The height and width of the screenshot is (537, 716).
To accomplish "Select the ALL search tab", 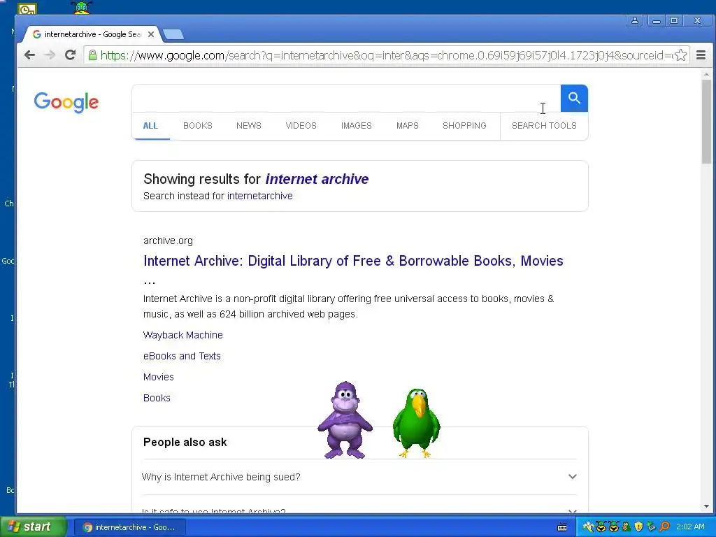I will click(x=150, y=126).
